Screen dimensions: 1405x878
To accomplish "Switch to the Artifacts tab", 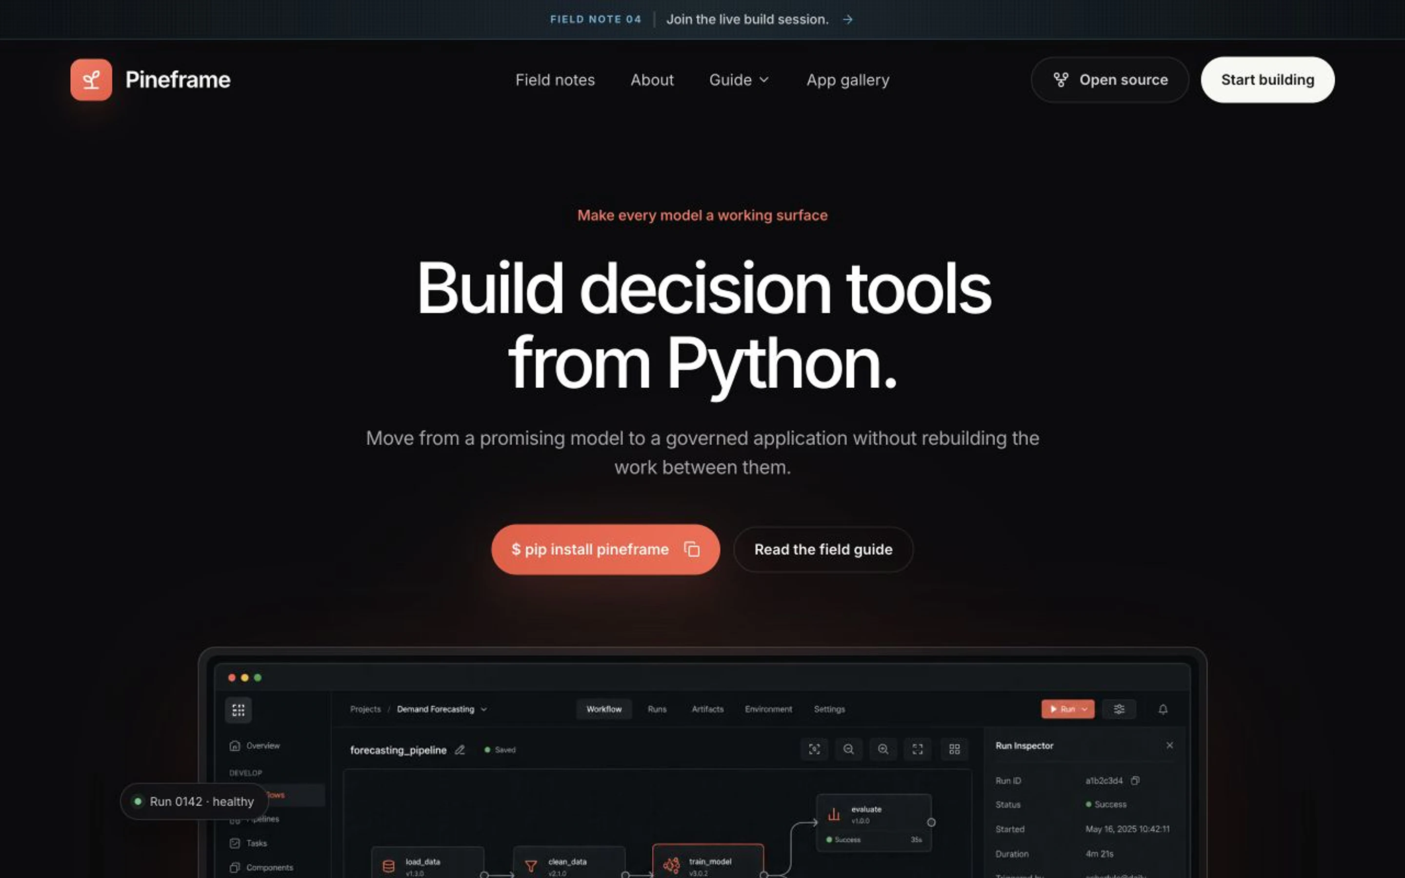I will (x=707, y=709).
